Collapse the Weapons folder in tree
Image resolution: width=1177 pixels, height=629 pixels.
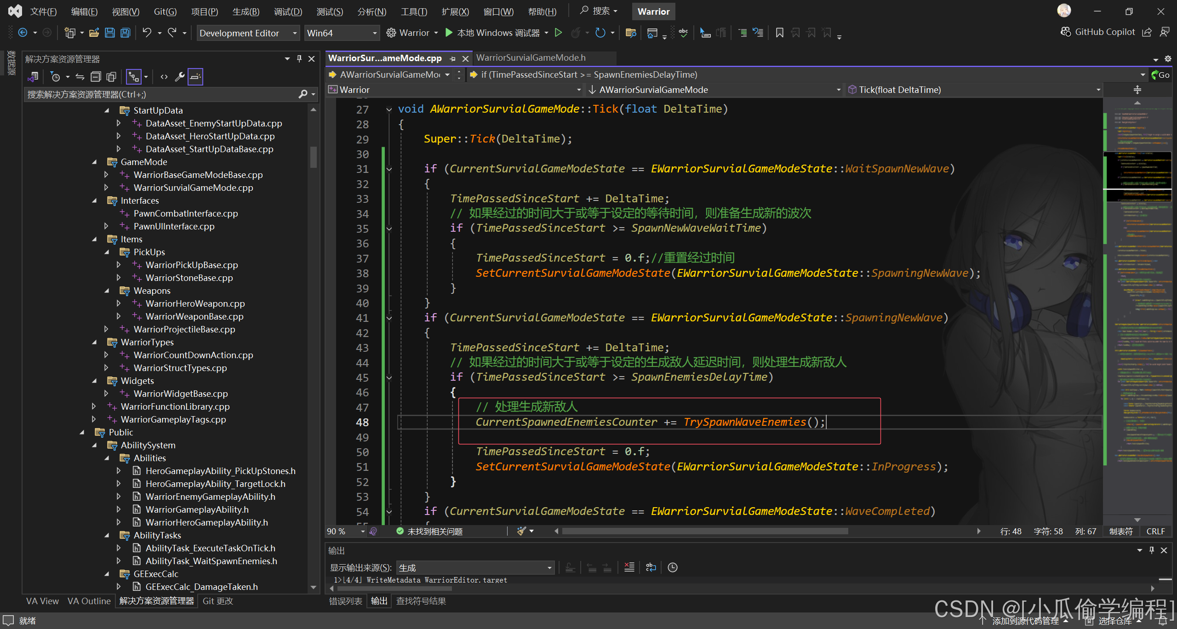(107, 291)
